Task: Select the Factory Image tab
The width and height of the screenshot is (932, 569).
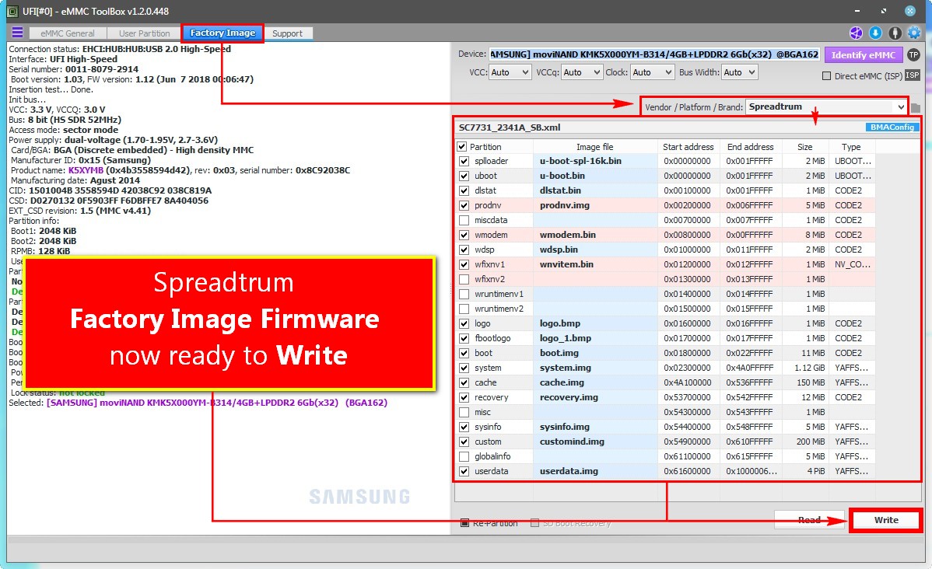Action: [223, 33]
